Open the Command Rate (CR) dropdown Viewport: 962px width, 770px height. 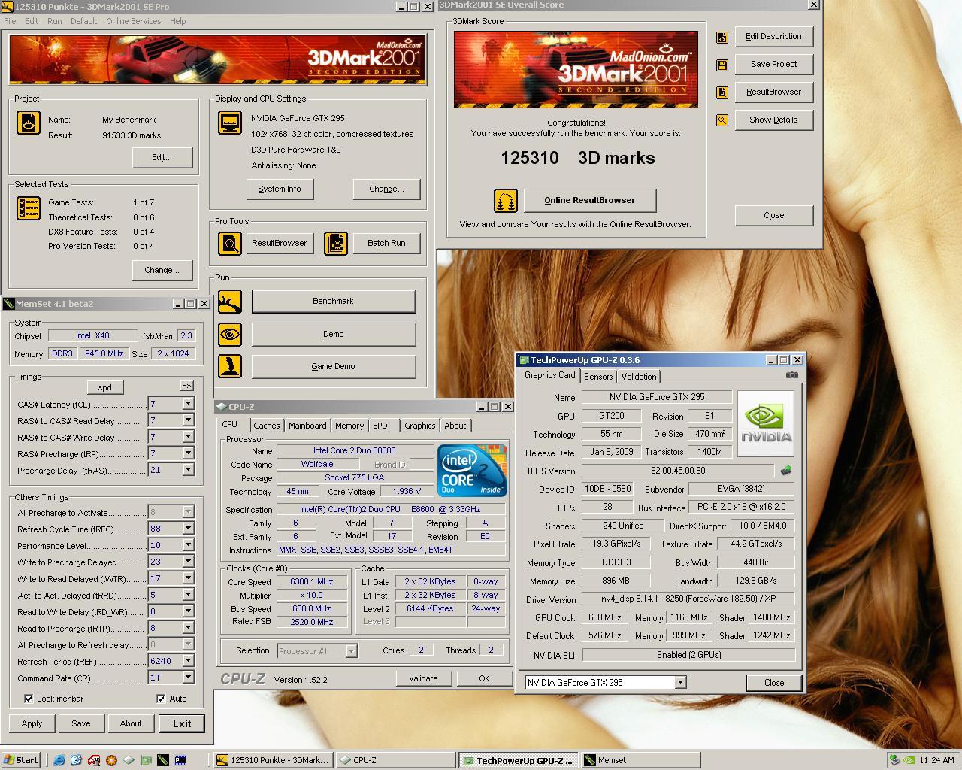tap(188, 678)
